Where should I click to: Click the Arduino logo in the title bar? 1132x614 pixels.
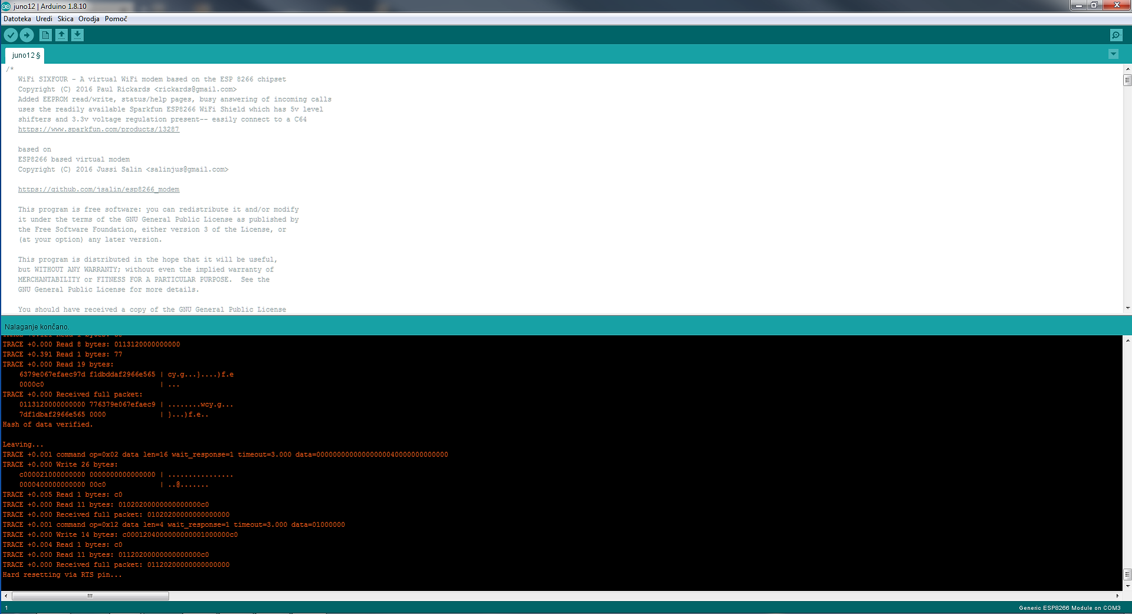[x=6, y=6]
